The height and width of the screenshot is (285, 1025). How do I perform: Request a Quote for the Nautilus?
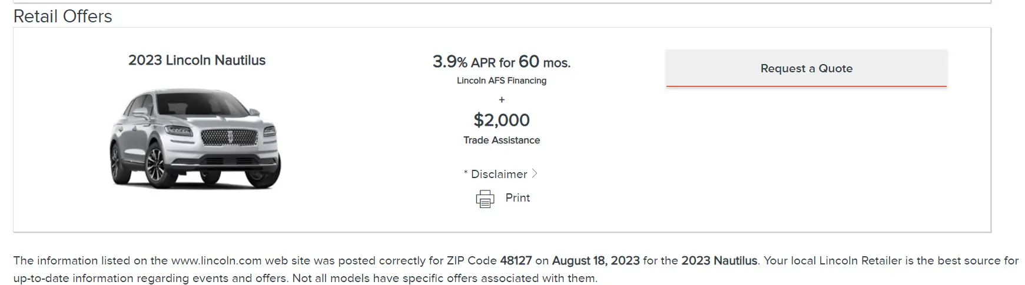(807, 68)
